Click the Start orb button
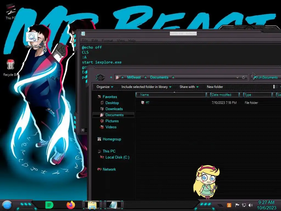This screenshot has width=281, height=211. click(7, 205)
